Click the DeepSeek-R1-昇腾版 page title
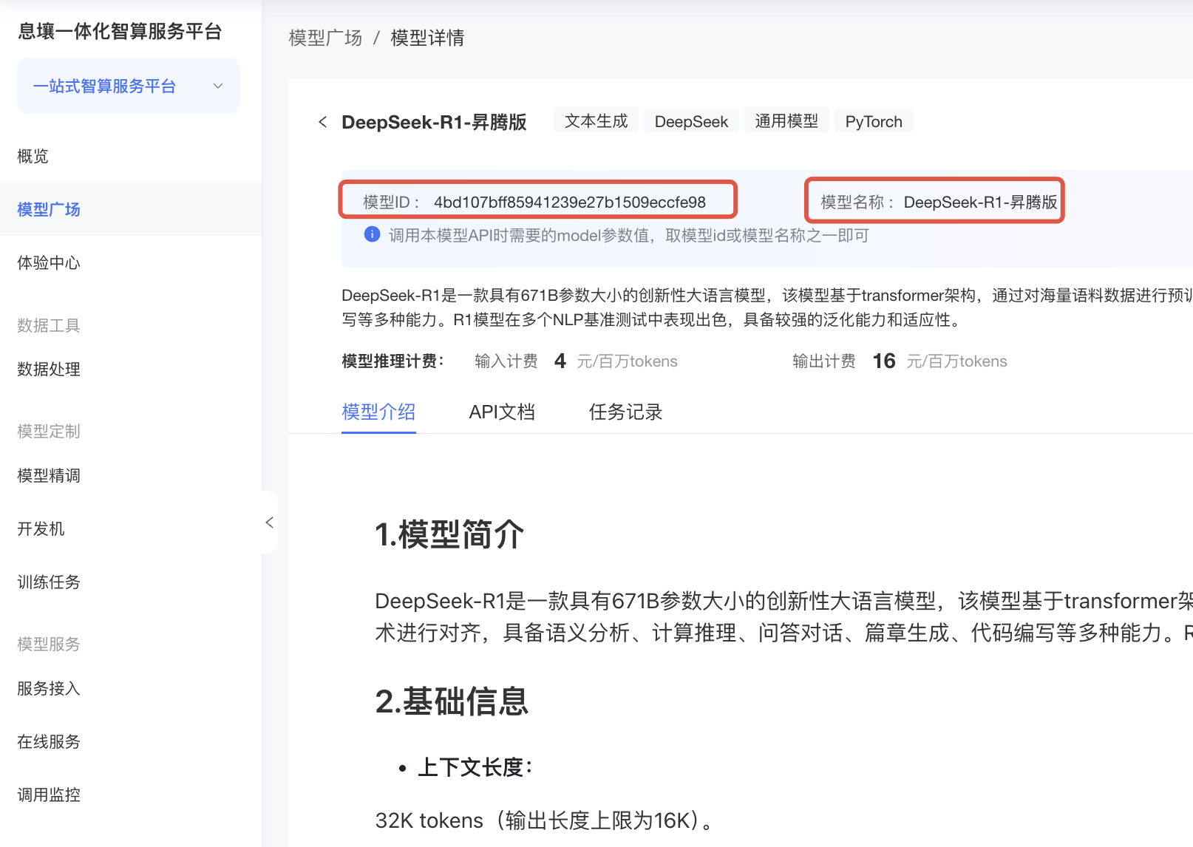Screen dimensions: 1193x847 pyautogui.click(x=434, y=122)
